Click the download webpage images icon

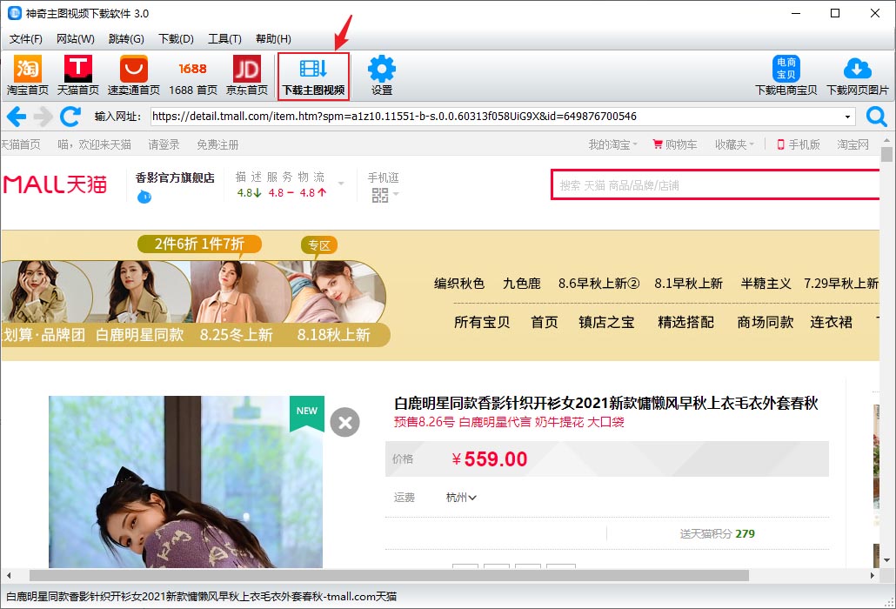pos(857,76)
